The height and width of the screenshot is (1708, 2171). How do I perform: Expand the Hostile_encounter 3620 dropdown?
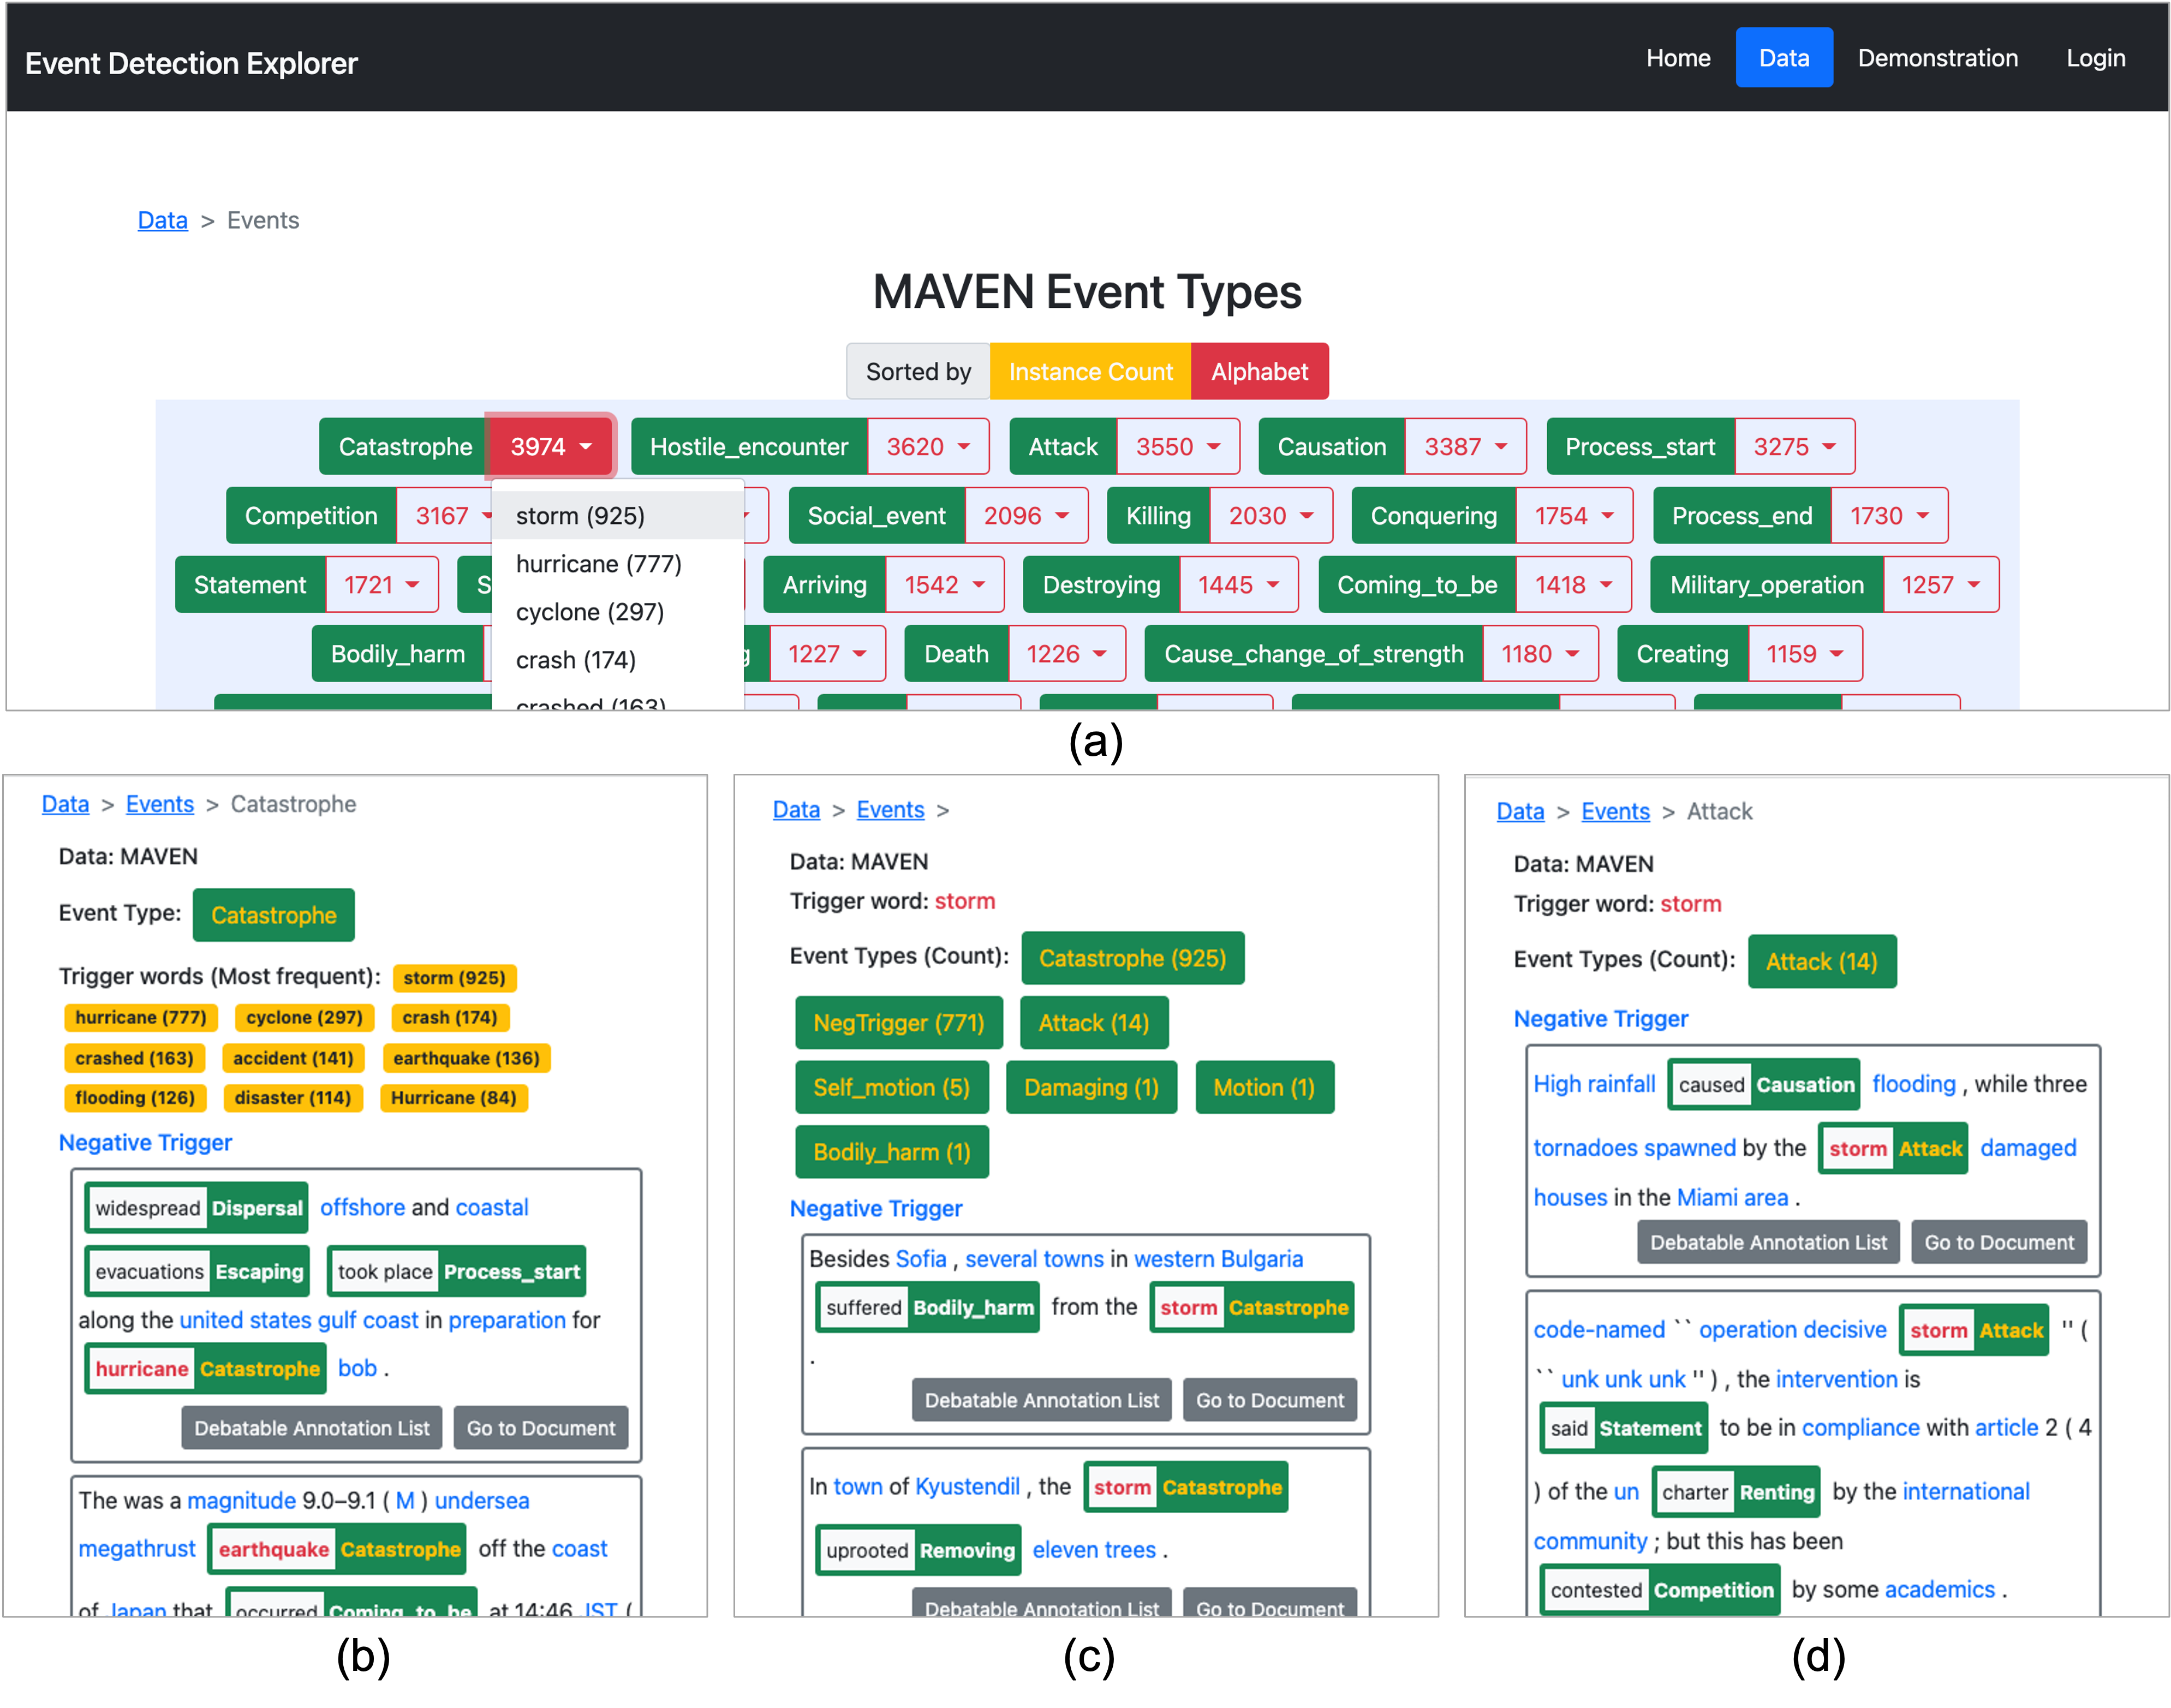tap(927, 446)
